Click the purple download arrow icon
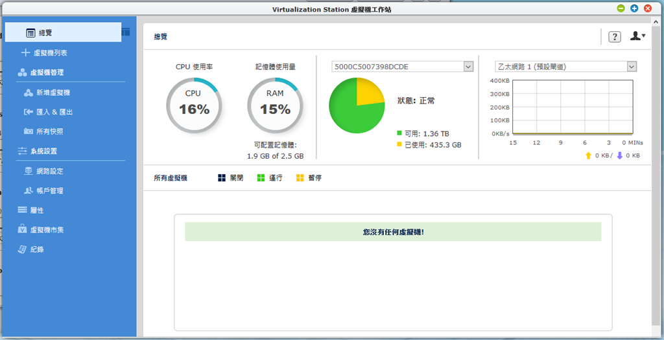This screenshot has height=340, width=664. coord(619,155)
